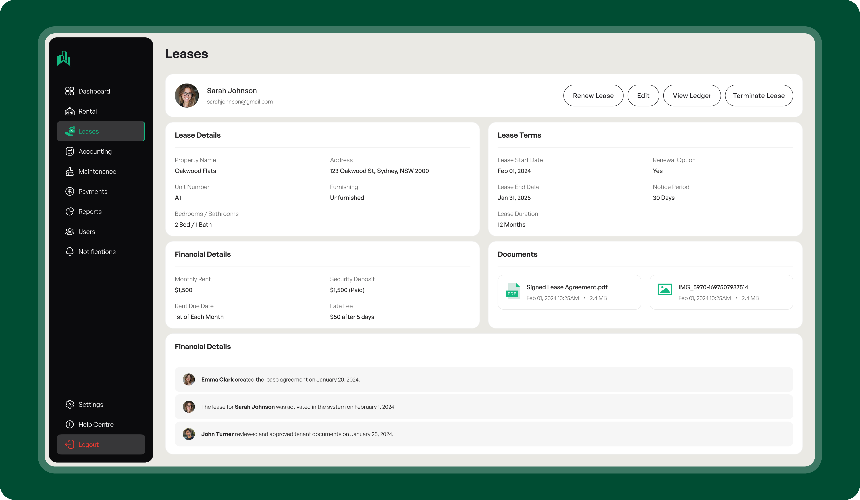Viewport: 860px width, 500px height.
Task: Click the Payments dollar coin icon
Action: 69,191
